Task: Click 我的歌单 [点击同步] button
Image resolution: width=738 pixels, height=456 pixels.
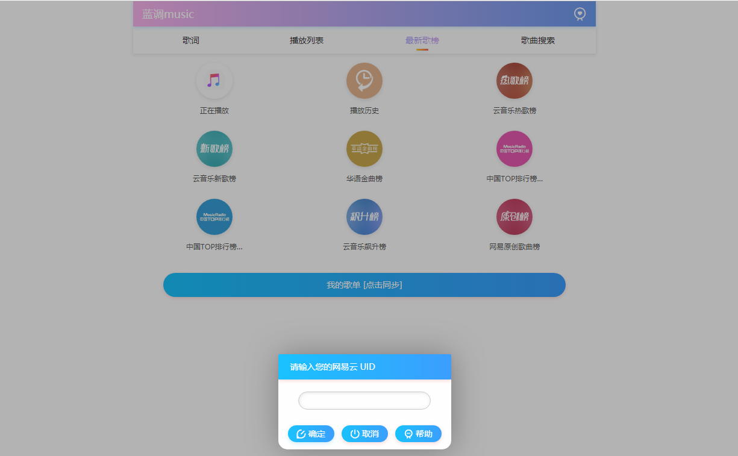Action: [364, 285]
